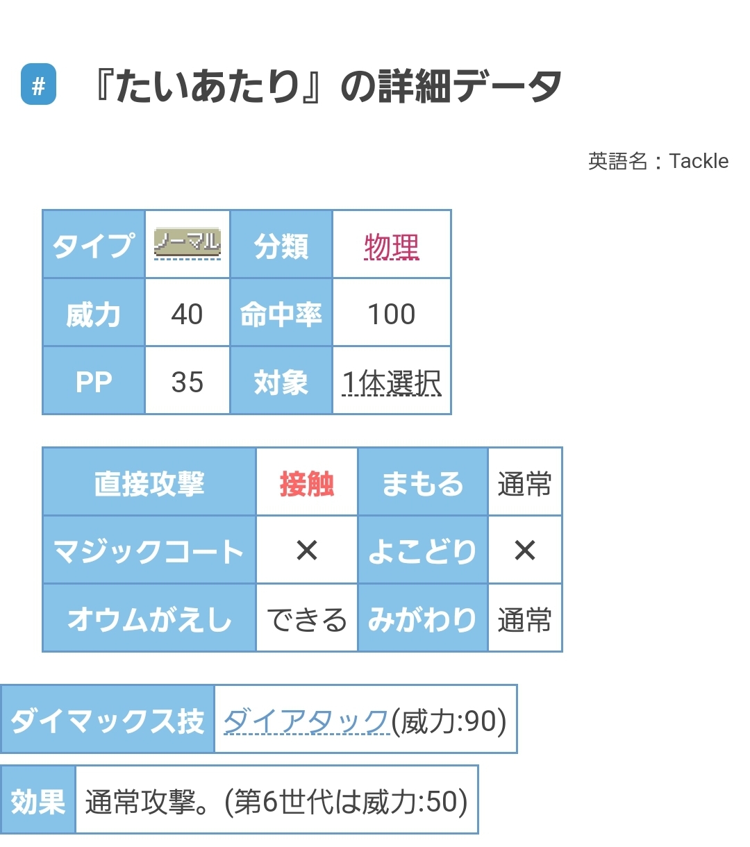750x847 pixels.
Task: Click the 通常 value beside みがわり
Action: (x=525, y=619)
